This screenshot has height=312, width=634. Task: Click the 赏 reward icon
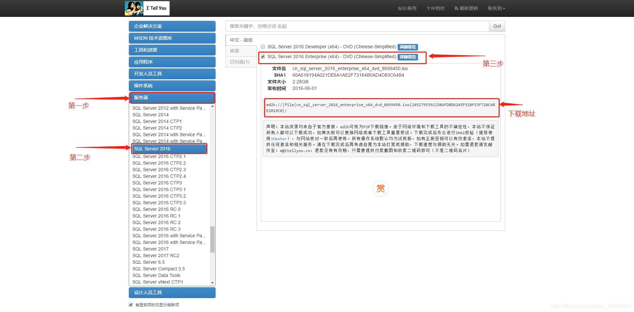380,188
